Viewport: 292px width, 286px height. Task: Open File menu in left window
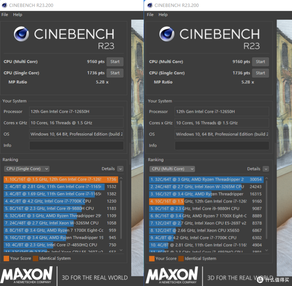pyautogui.click(x=5, y=15)
